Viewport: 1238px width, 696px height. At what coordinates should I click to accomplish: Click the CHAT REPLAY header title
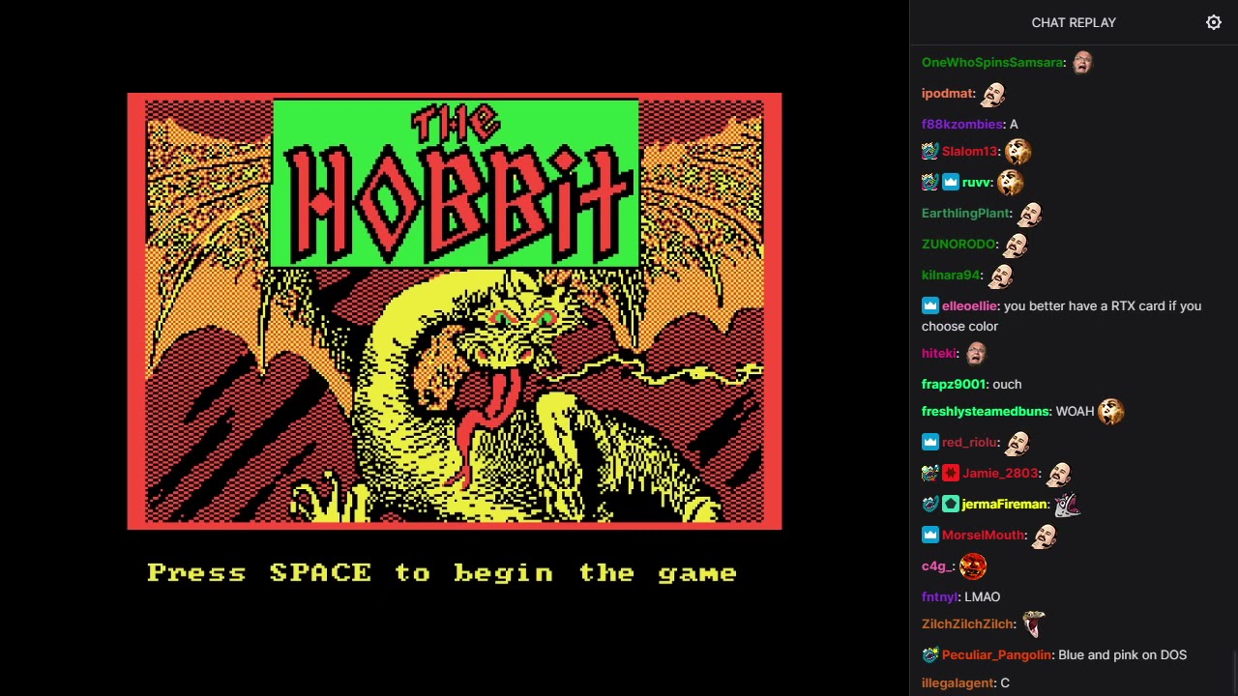click(x=1074, y=22)
